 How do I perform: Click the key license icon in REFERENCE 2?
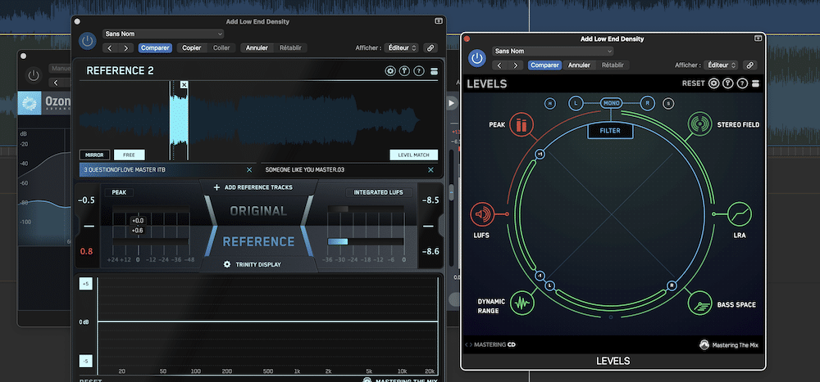[404, 71]
